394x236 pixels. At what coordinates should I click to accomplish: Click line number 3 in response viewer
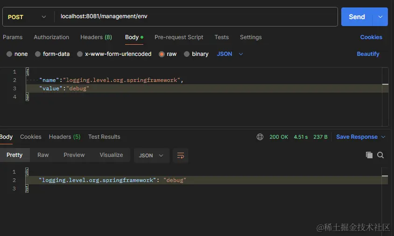pyautogui.click(x=14, y=189)
